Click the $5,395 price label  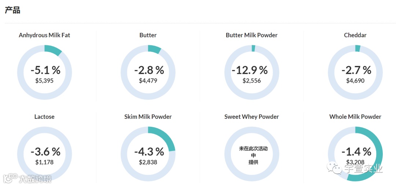point(44,81)
